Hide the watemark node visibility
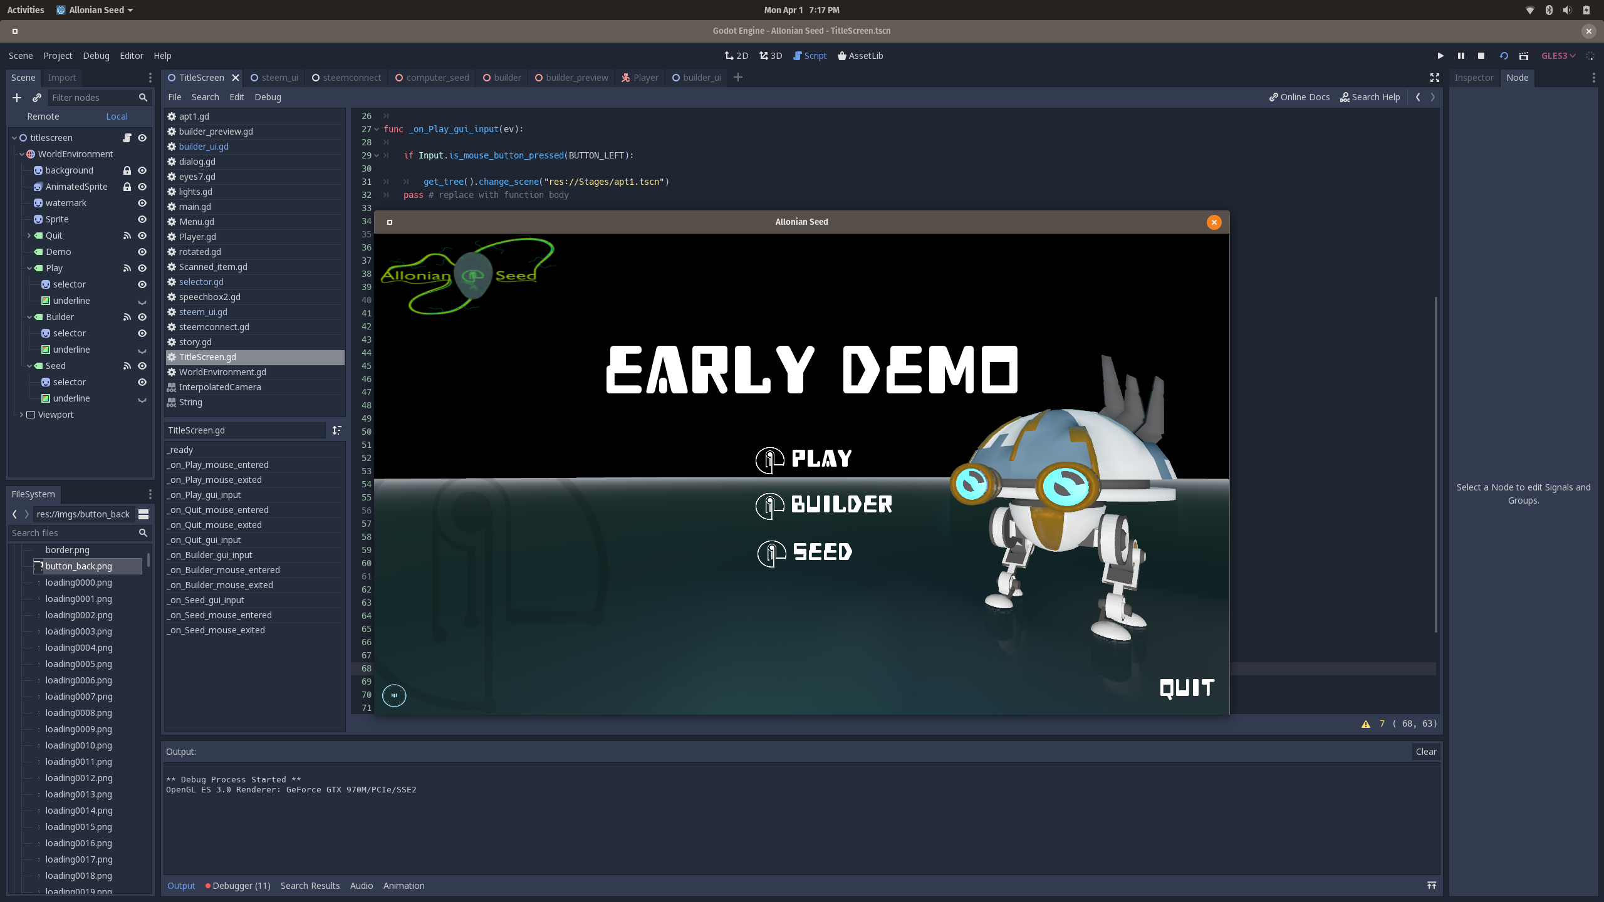This screenshot has width=1604, height=902. click(x=142, y=203)
